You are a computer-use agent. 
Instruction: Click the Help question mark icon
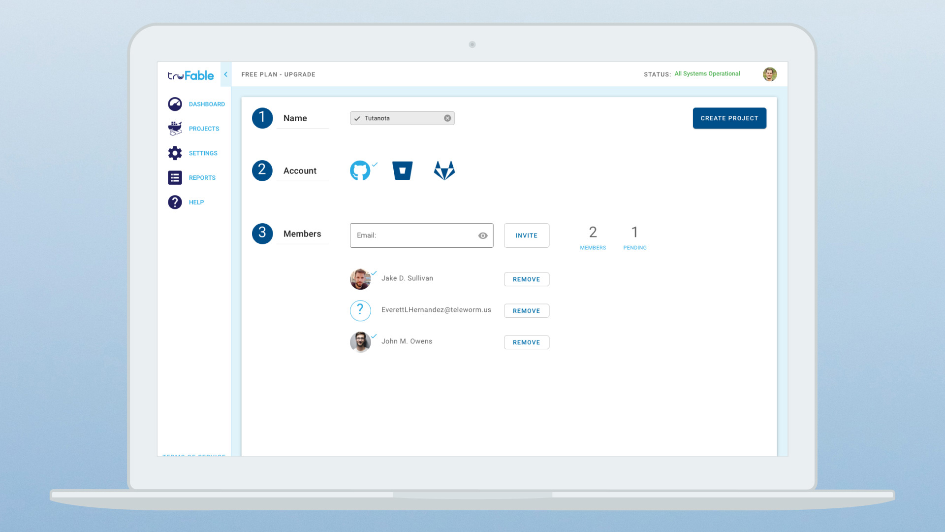tap(175, 202)
